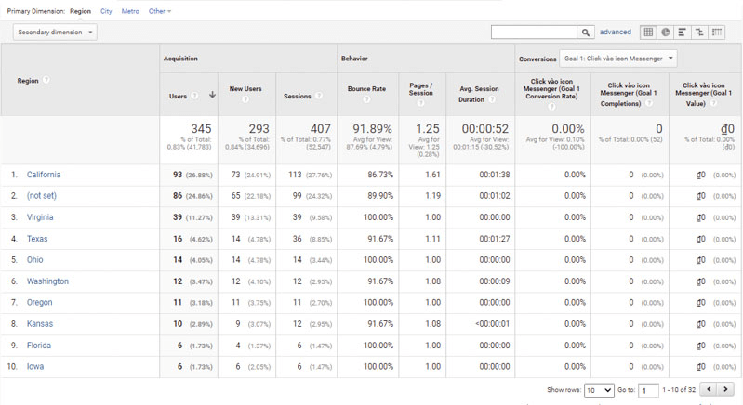Select Metro as primary dimension
Image resolution: width=743 pixels, height=405 pixels.
point(130,11)
